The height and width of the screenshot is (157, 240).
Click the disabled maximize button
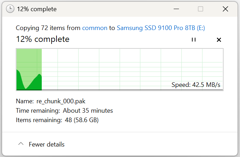200,9
